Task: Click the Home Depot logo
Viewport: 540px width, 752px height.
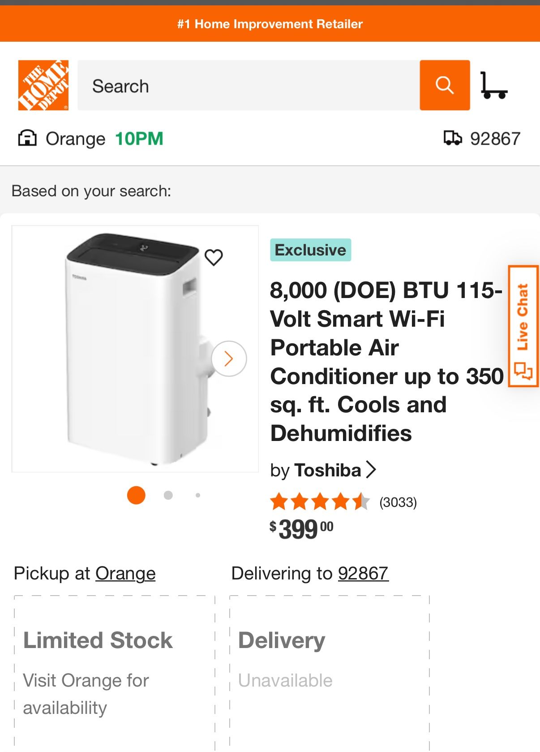Action: [x=43, y=85]
